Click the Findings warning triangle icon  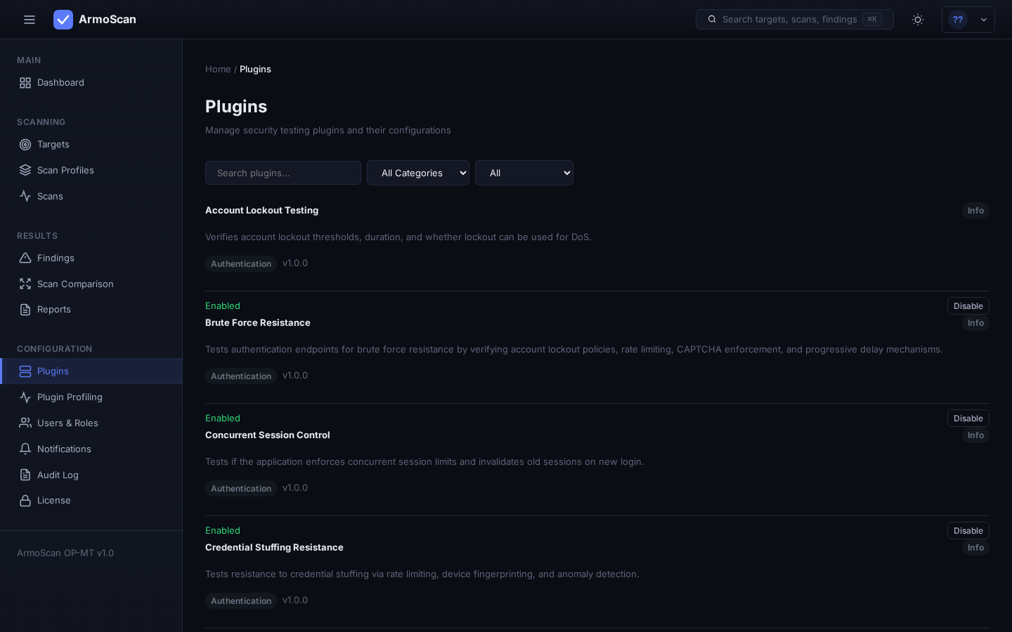point(25,258)
